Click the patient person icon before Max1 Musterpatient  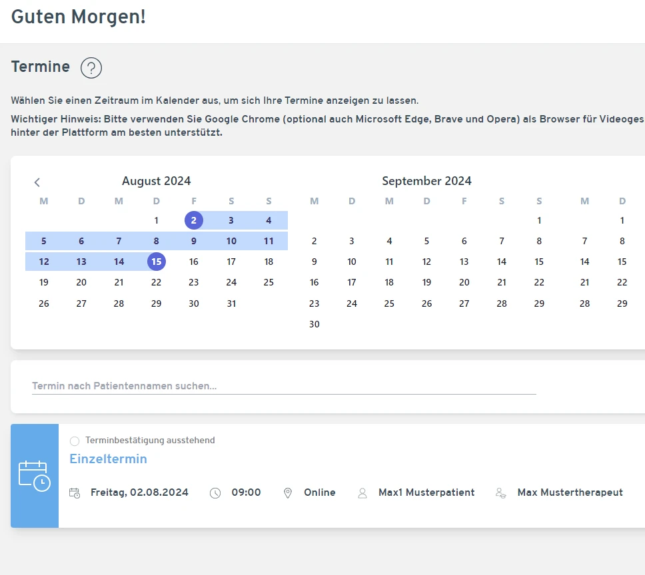coord(362,493)
